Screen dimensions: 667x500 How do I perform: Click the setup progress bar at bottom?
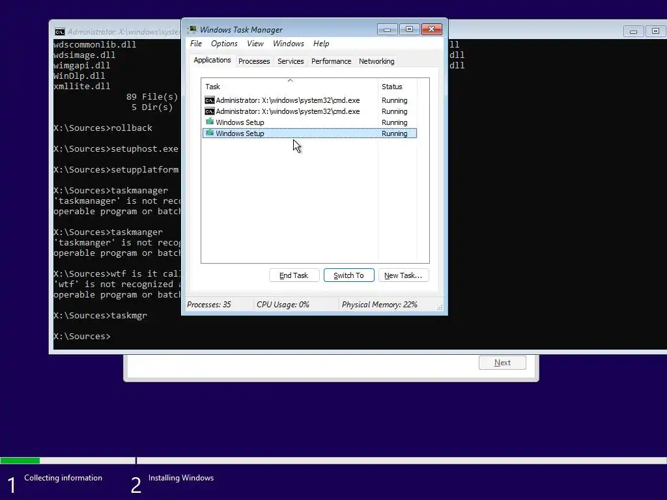333,460
